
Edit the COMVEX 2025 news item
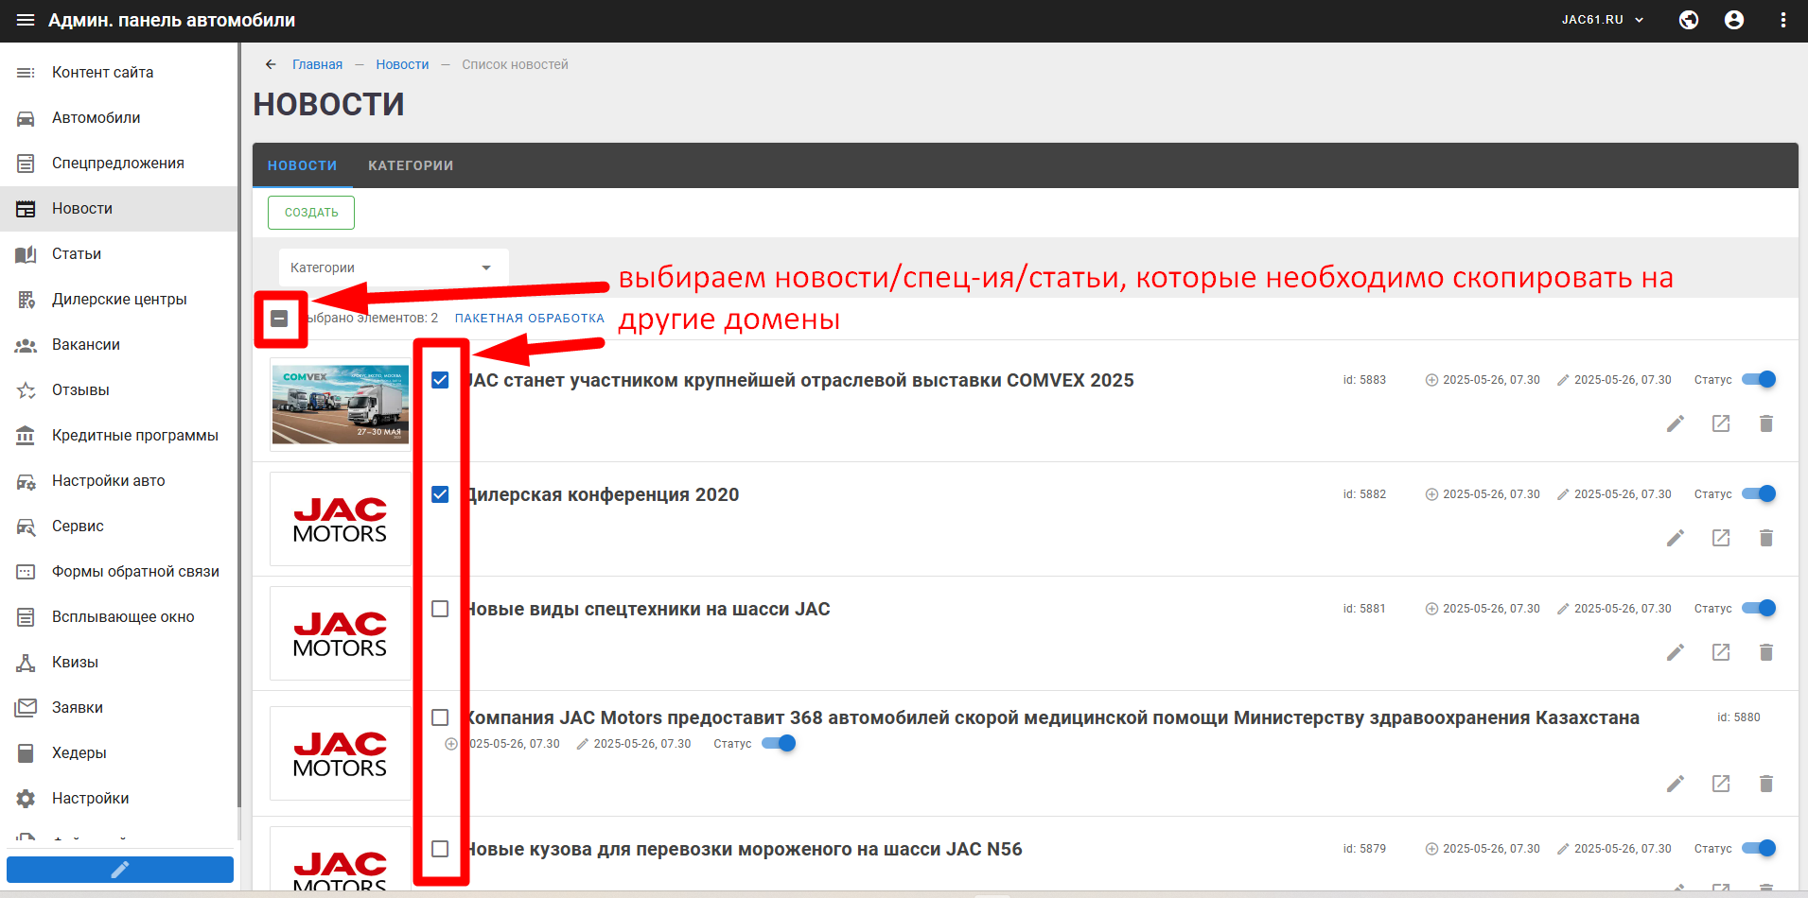tap(1676, 423)
